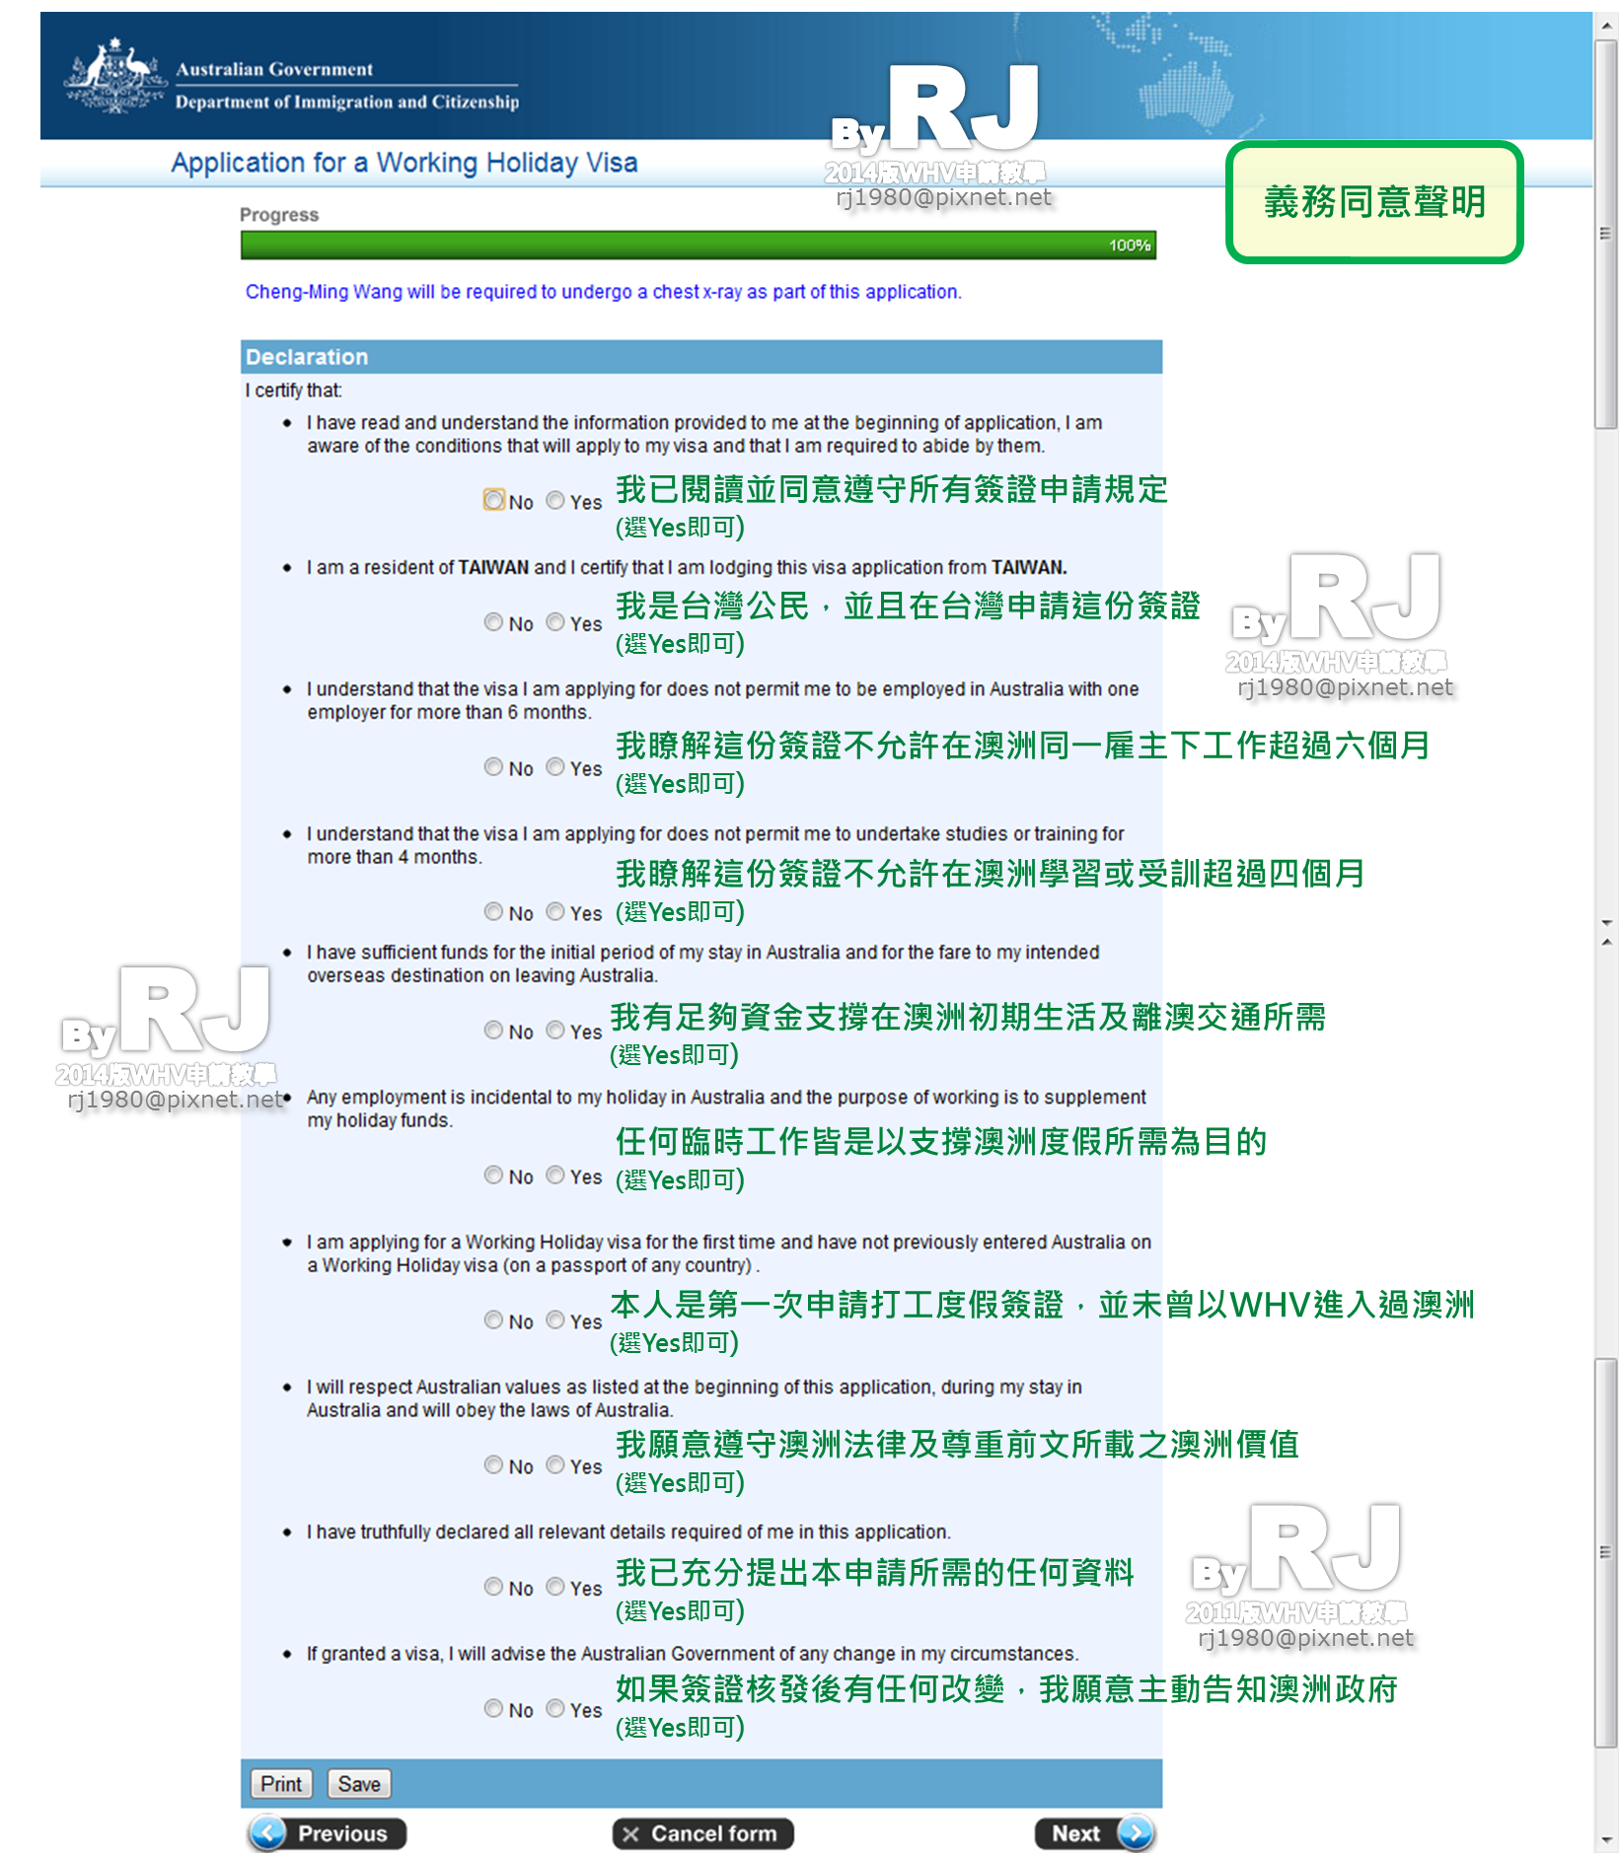Click the Declaration section header

point(701,357)
